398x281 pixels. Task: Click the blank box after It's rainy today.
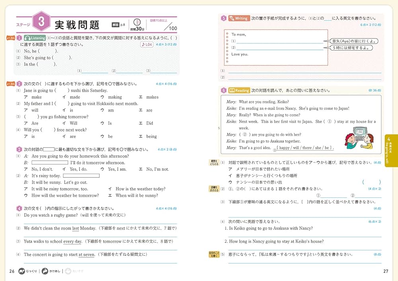click(81, 176)
